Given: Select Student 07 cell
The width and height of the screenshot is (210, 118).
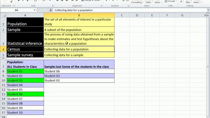Looking at the screenshot, I should point(25,99).
